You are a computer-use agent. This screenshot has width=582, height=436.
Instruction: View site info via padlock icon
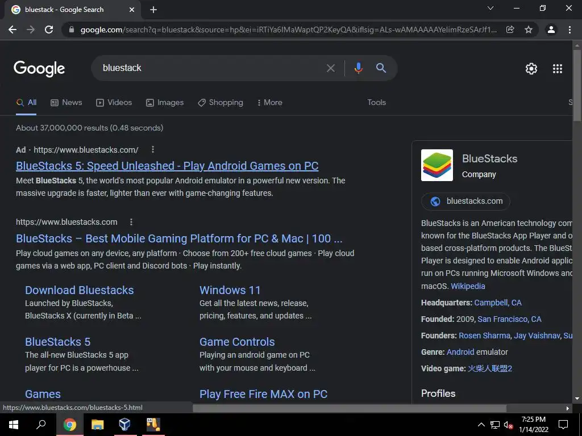[72, 30]
